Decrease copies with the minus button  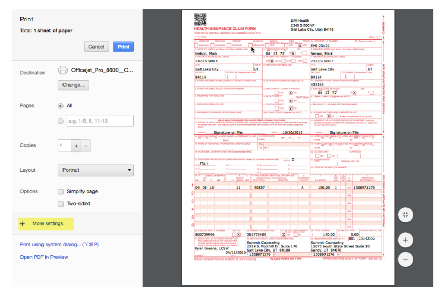[86, 146]
